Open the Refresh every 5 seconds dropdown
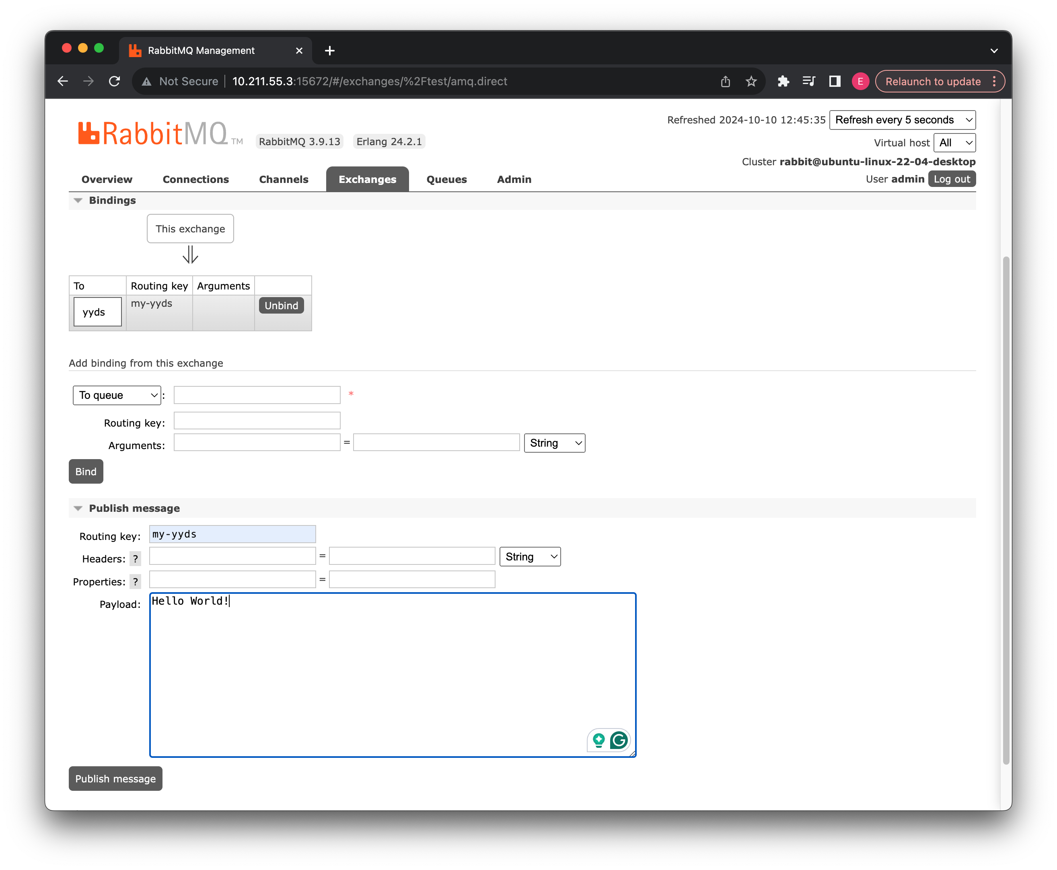 902,120
